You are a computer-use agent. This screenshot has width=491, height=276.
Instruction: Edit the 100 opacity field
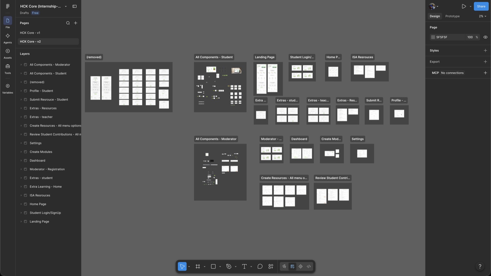(x=470, y=37)
